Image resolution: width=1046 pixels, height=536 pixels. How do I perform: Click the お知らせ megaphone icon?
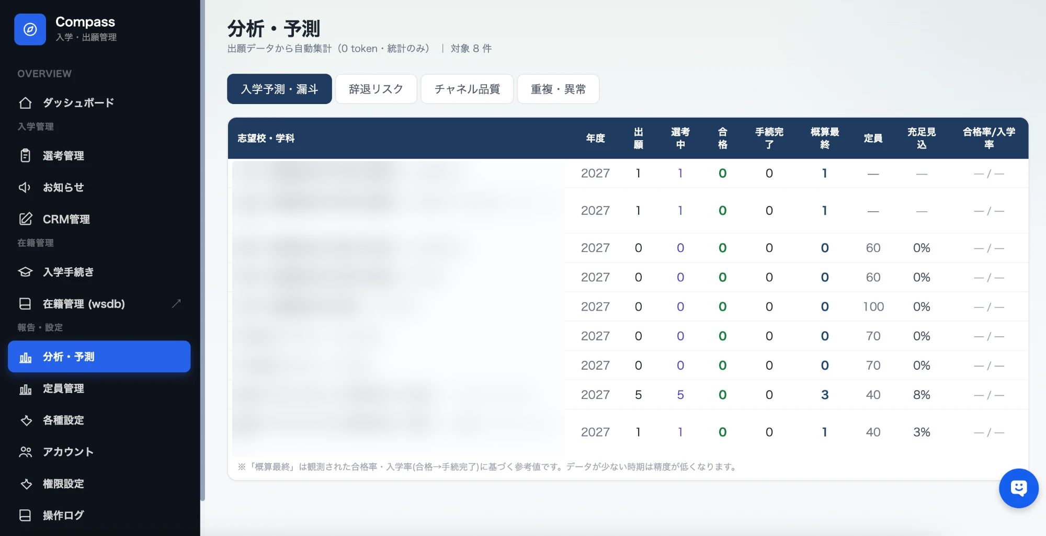click(25, 187)
